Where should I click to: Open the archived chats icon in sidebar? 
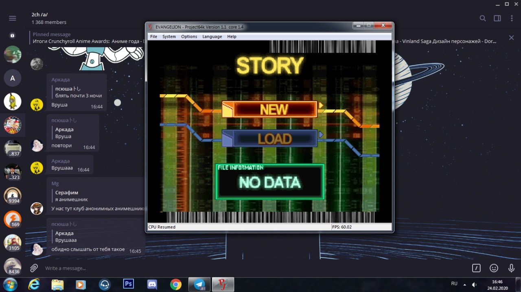pos(13,36)
